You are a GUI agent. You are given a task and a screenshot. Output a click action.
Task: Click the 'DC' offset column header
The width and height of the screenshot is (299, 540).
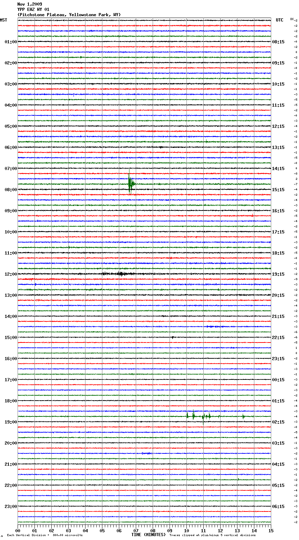point(292,19)
